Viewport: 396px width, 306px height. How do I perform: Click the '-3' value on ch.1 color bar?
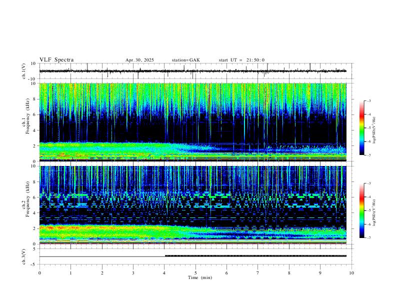(369, 100)
